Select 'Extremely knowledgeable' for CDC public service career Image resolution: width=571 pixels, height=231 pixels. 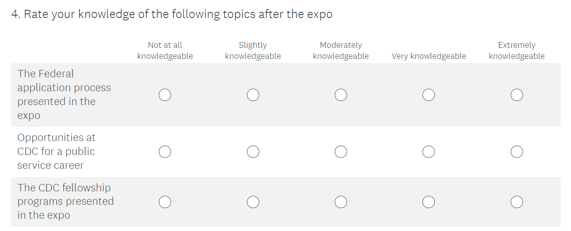pos(517,152)
